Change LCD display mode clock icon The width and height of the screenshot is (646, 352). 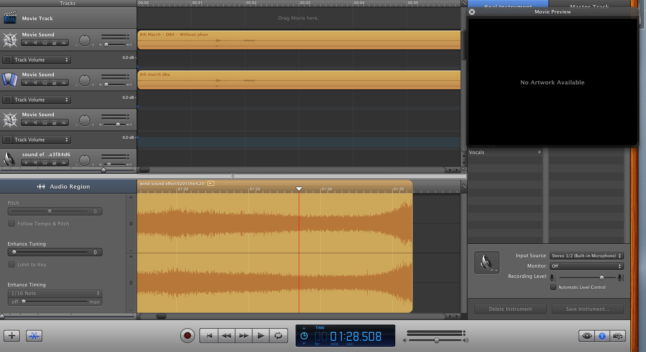pyautogui.click(x=304, y=336)
